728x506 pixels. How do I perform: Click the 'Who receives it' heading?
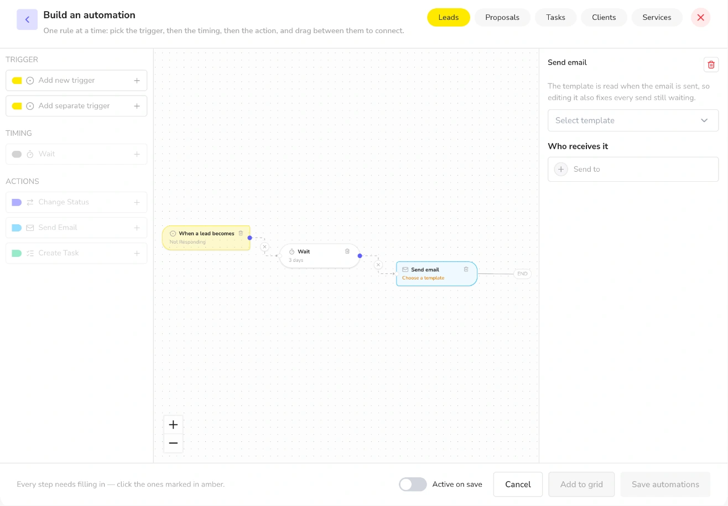[x=578, y=146]
